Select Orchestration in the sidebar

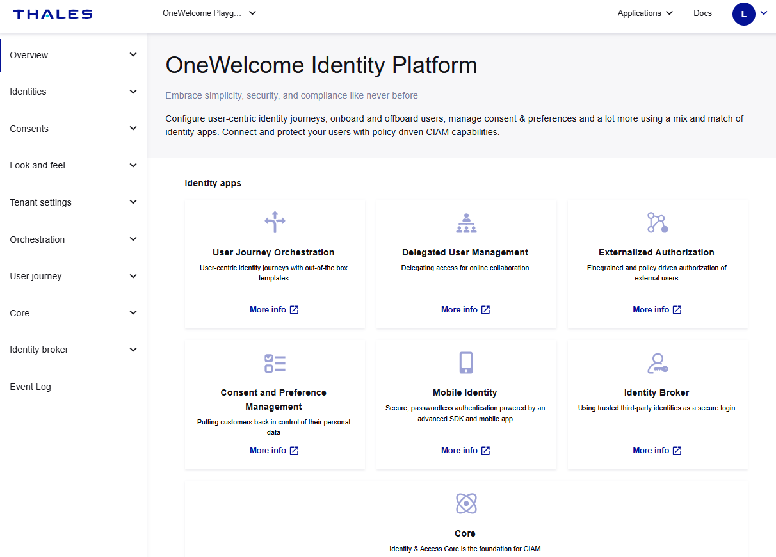click(x=37, y=239)
